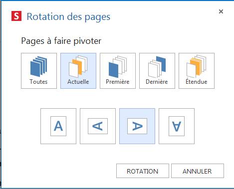Click the Dernière text label
234x189 pixels.
tap(157, 82)
